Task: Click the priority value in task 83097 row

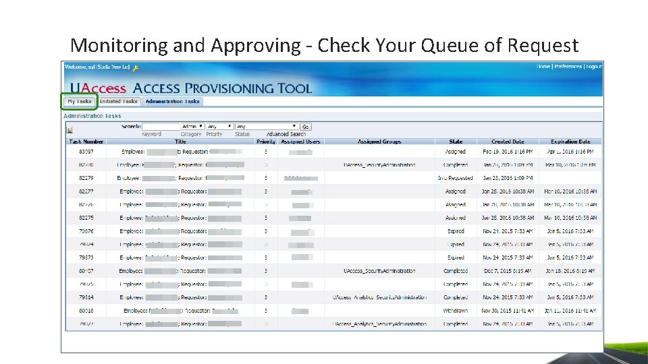Action: [266, 152]
